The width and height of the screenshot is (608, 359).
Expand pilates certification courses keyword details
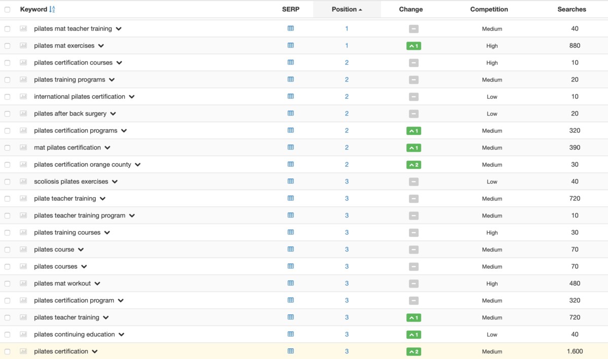pos(119,63)
